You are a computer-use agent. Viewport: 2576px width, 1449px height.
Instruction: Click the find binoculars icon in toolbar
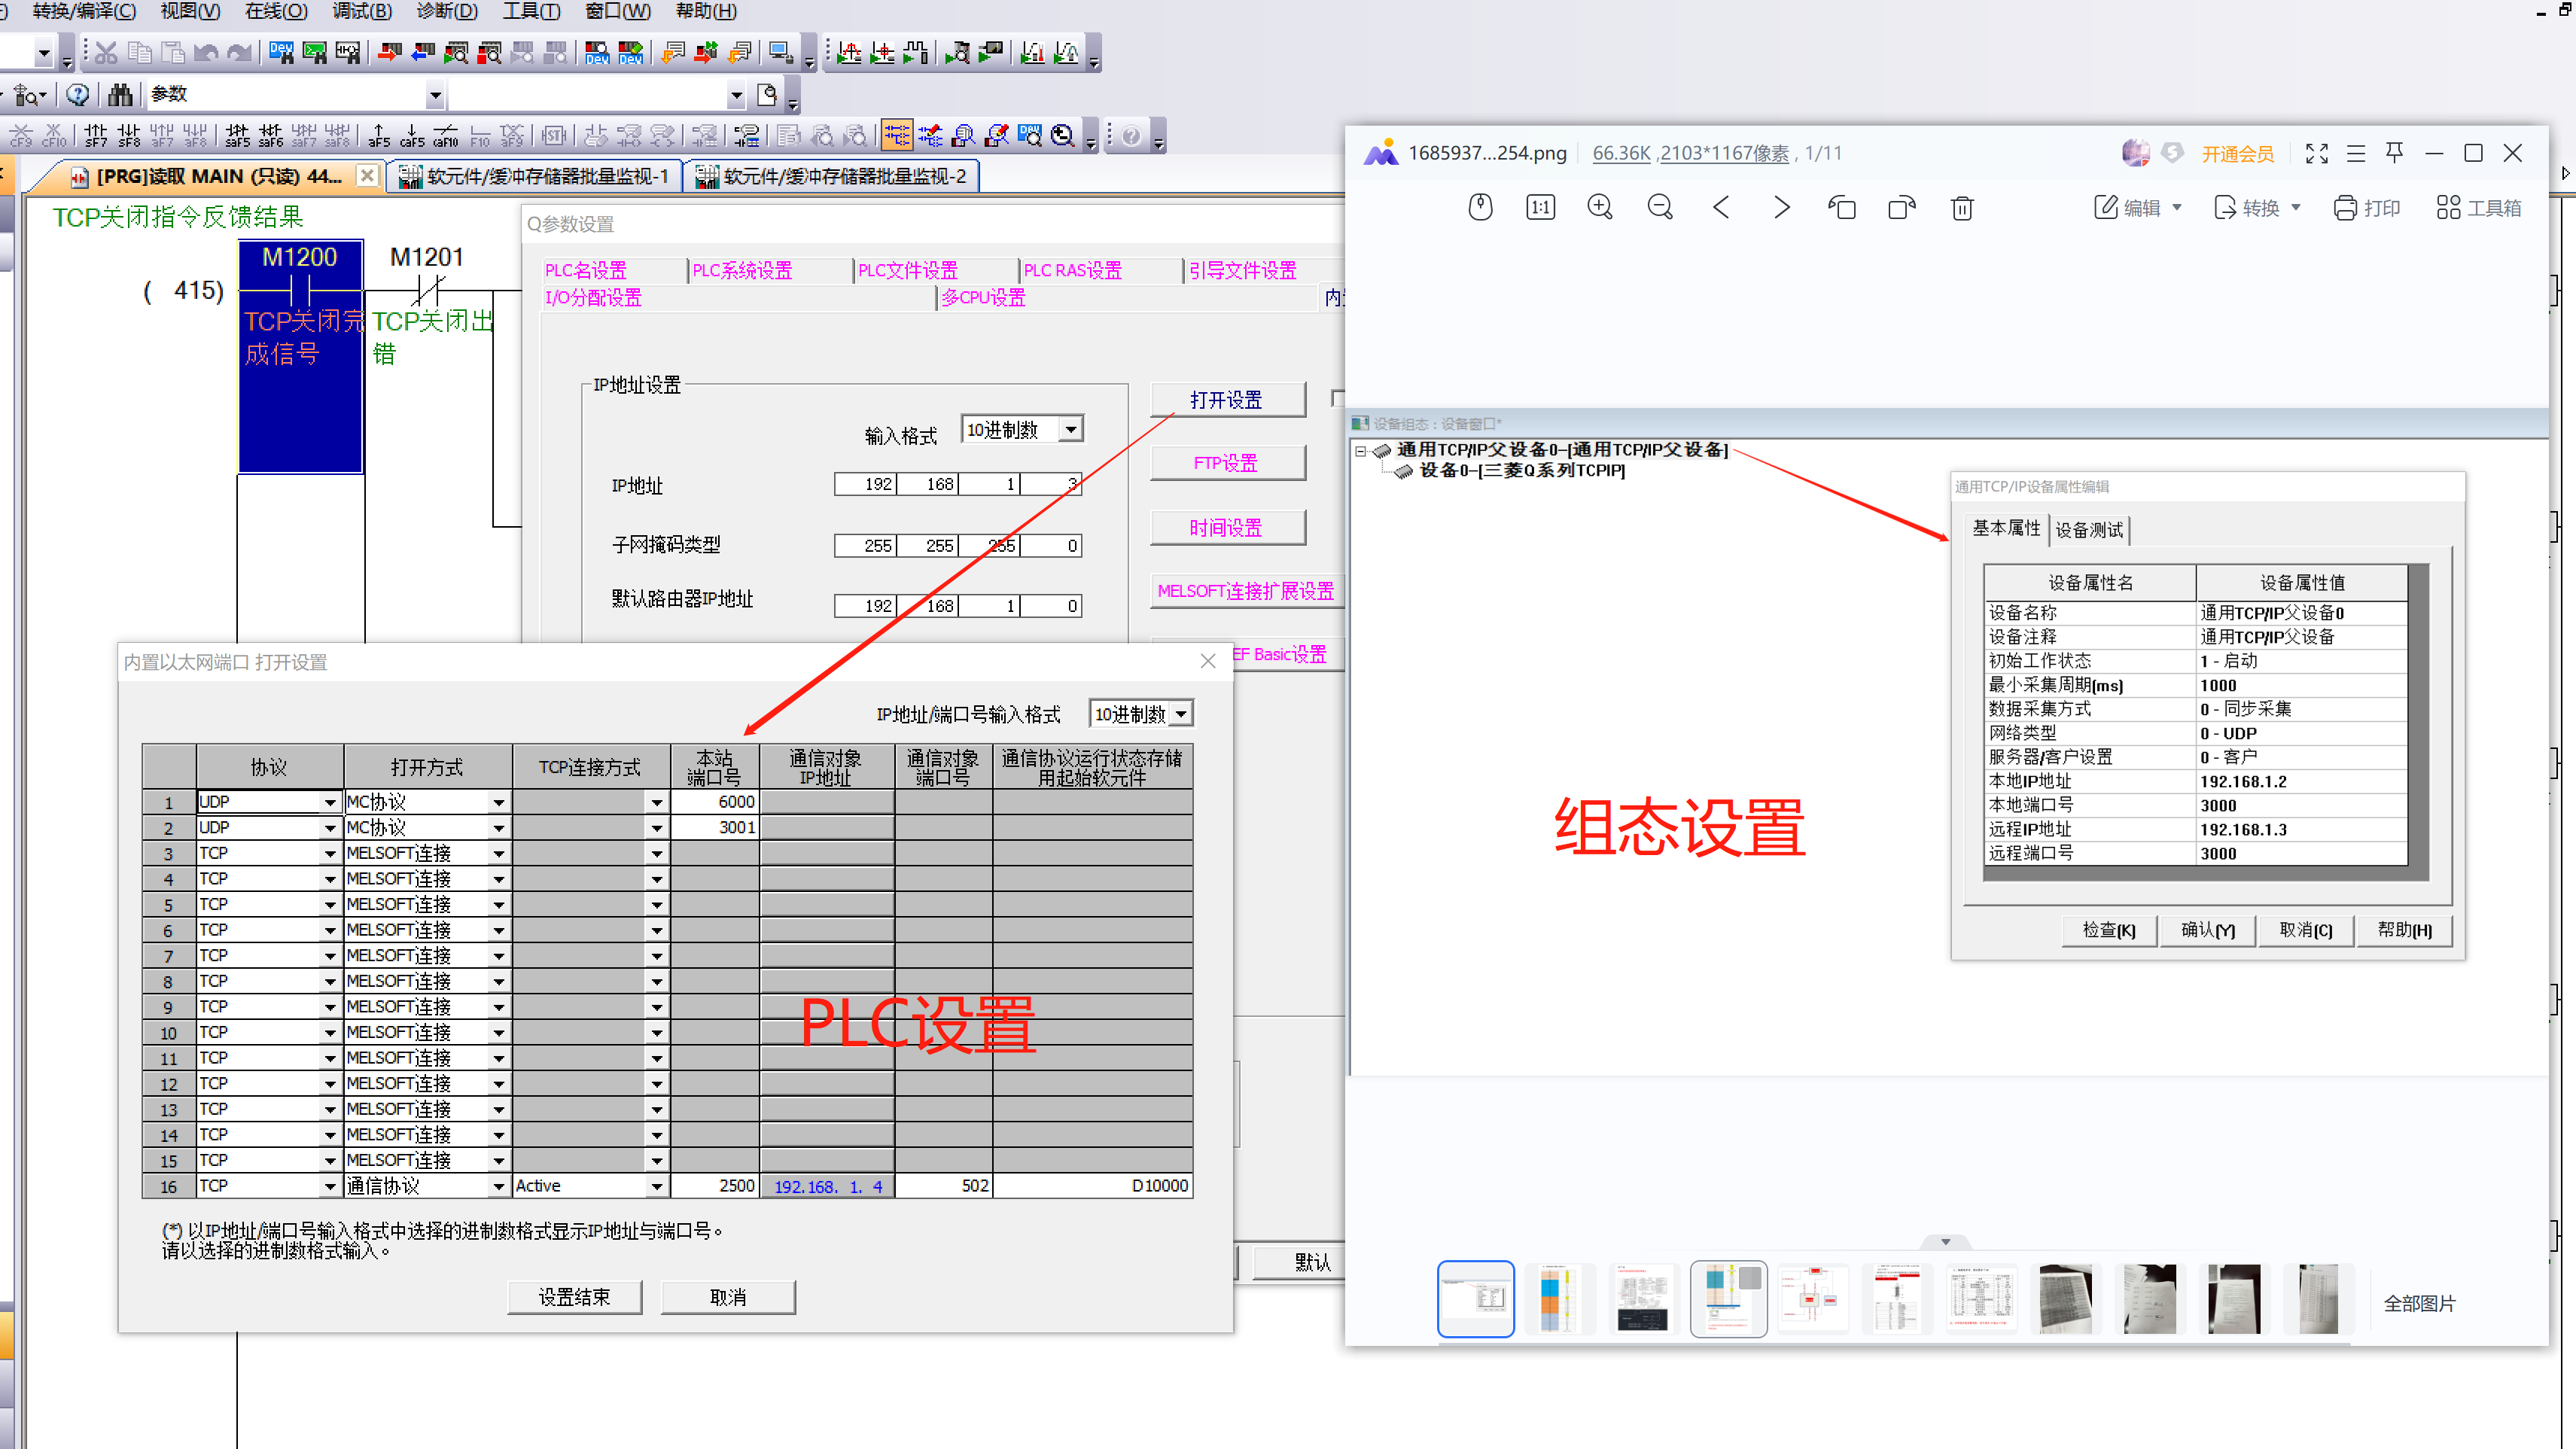click(120, 94)
